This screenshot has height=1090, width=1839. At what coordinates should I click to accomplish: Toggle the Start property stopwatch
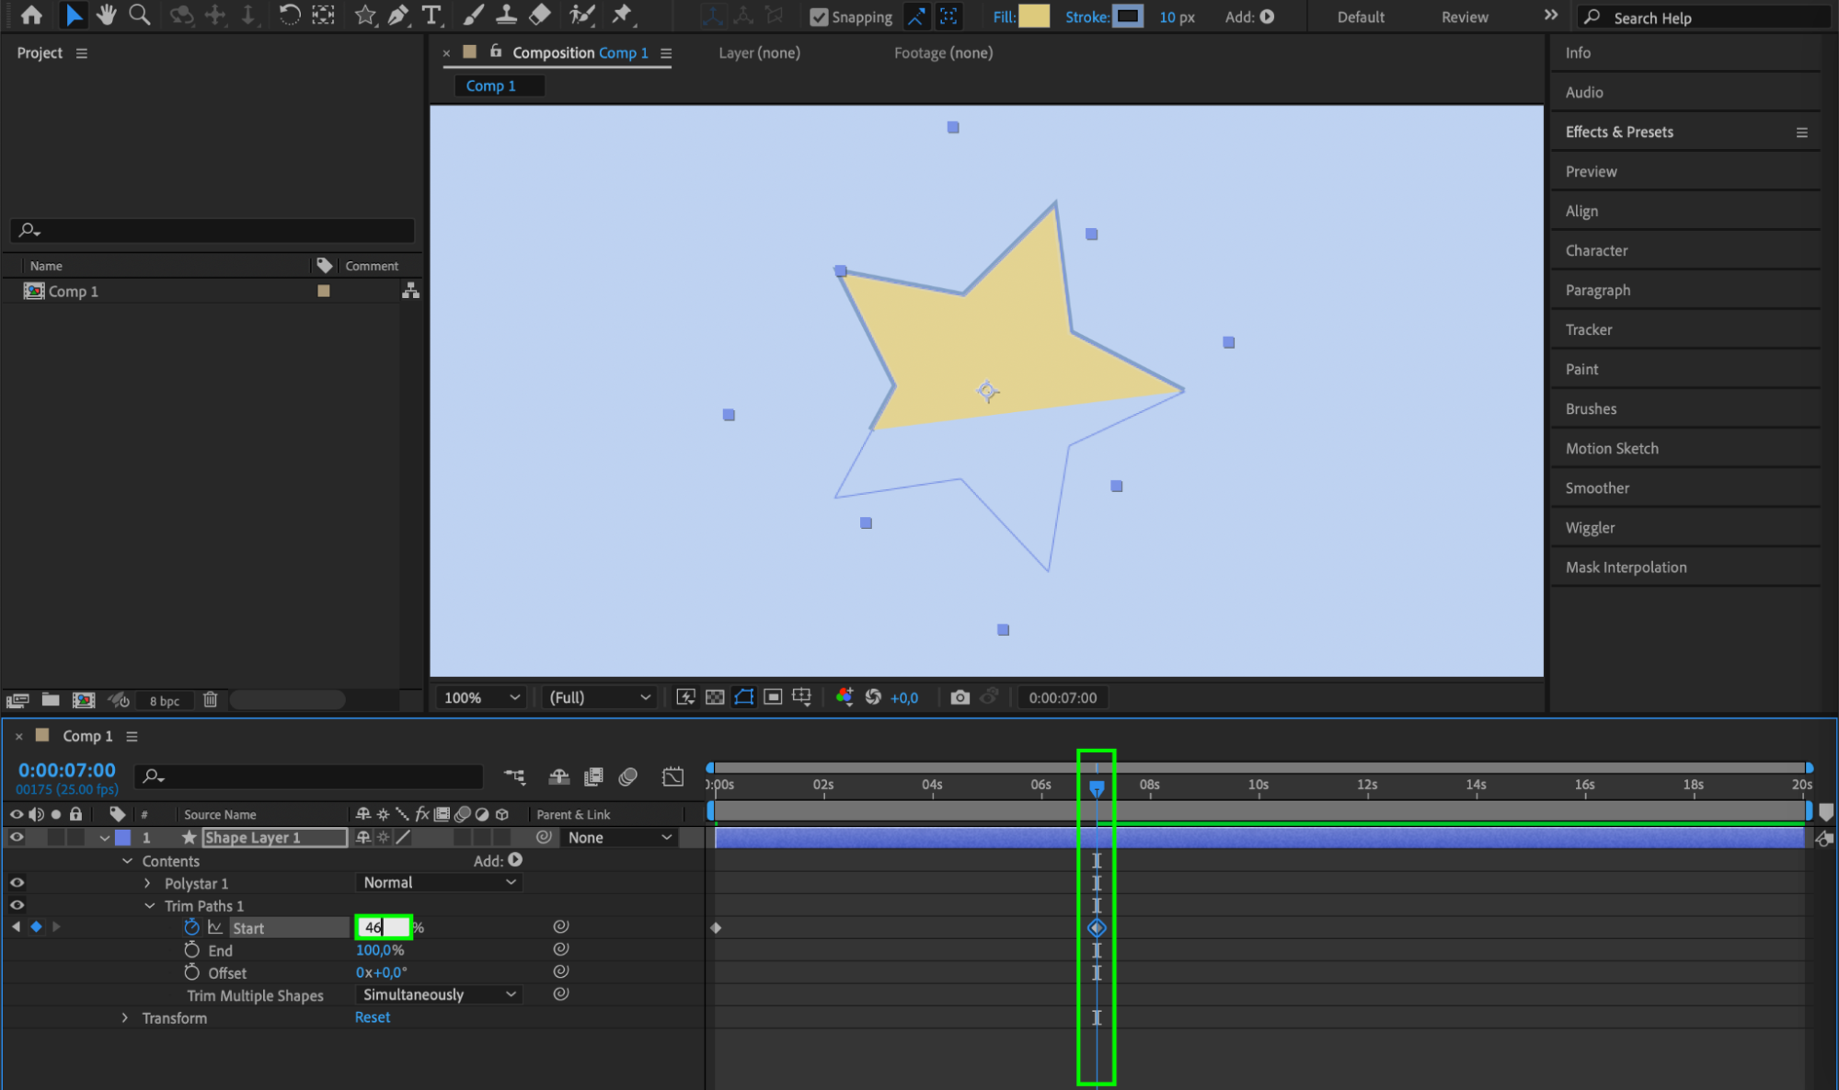coord(191,927)
